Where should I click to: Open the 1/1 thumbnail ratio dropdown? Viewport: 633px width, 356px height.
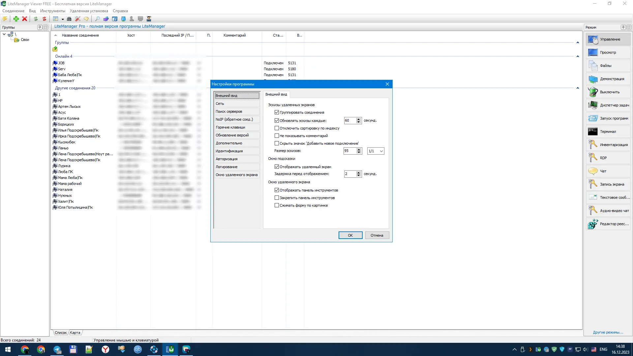pos(381,151)
